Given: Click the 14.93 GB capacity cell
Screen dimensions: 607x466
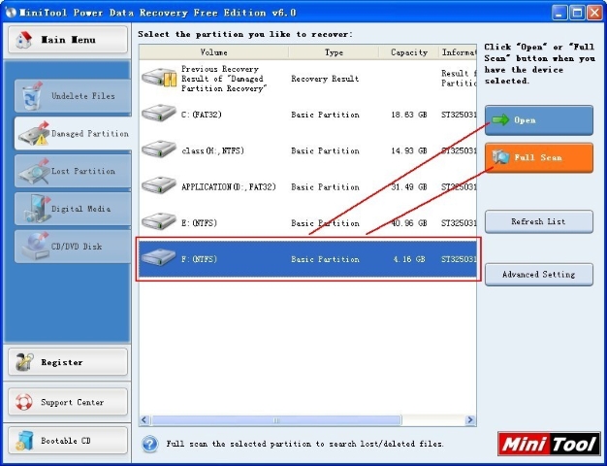Looking at the screenshot, I should [409, 150].
